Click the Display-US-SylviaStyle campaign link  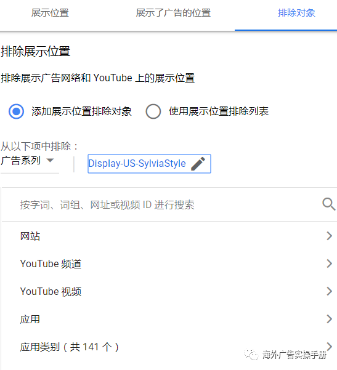coord(137,164)
